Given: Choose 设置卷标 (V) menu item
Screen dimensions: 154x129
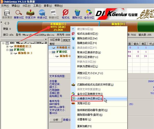Looking at the screenshot, I should [x=84, y=119].
